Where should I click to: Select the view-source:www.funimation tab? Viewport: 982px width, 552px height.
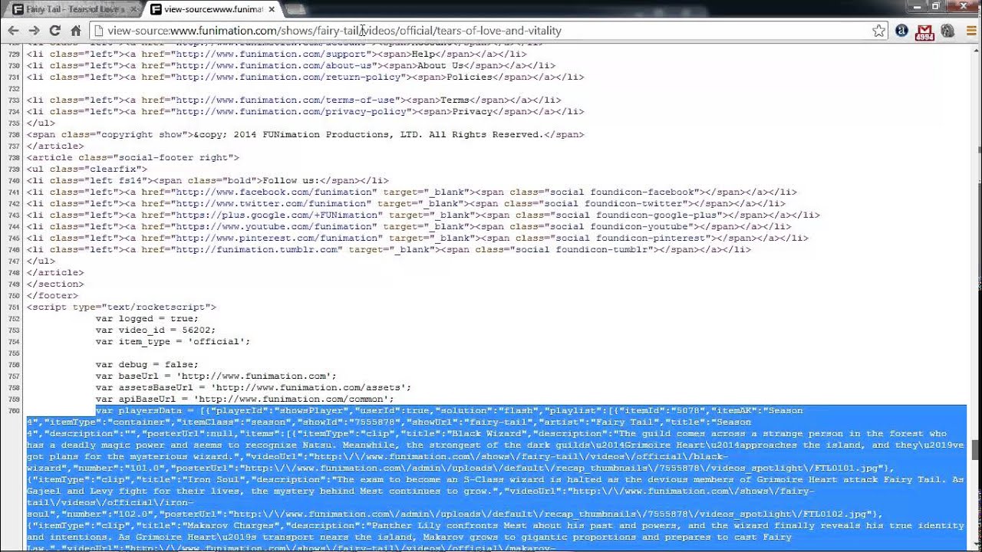[212, 9]
